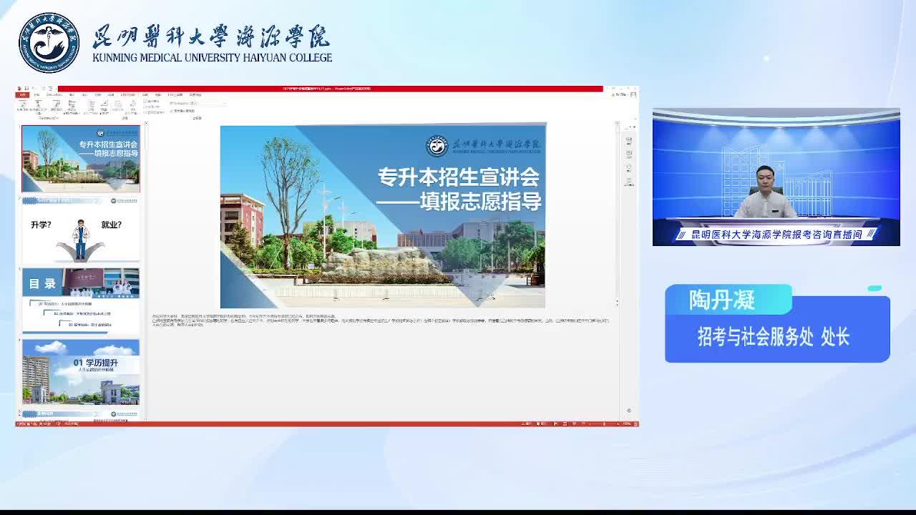Switch to Reading View status bar icon
This screenshot has height=515, width=916.
(574, 424)
